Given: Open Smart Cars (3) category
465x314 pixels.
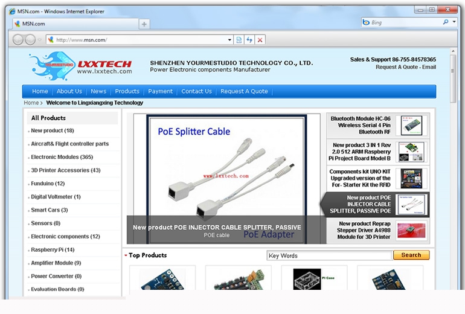Looking at the screenshot, I should 50,210.
